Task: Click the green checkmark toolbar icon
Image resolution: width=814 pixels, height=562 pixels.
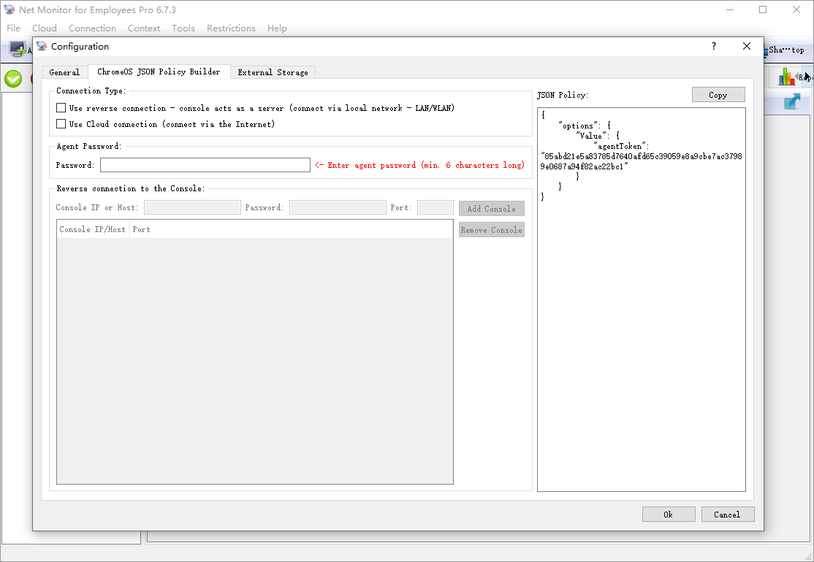Action: click(x=13, y=79)
